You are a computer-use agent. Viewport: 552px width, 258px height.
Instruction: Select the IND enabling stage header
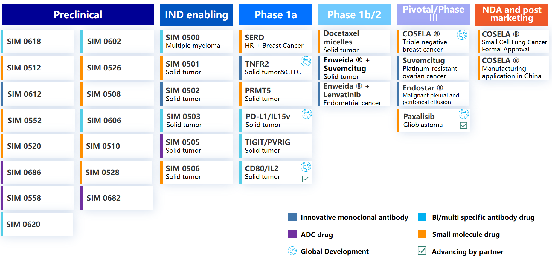point(196,15)
